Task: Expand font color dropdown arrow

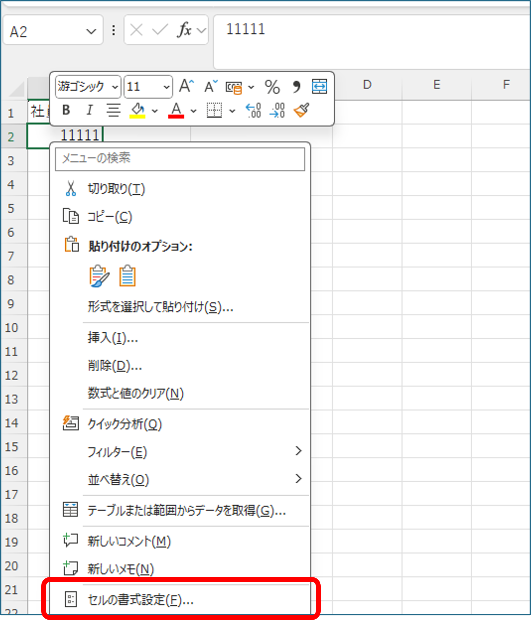Action: click(193, 111)
